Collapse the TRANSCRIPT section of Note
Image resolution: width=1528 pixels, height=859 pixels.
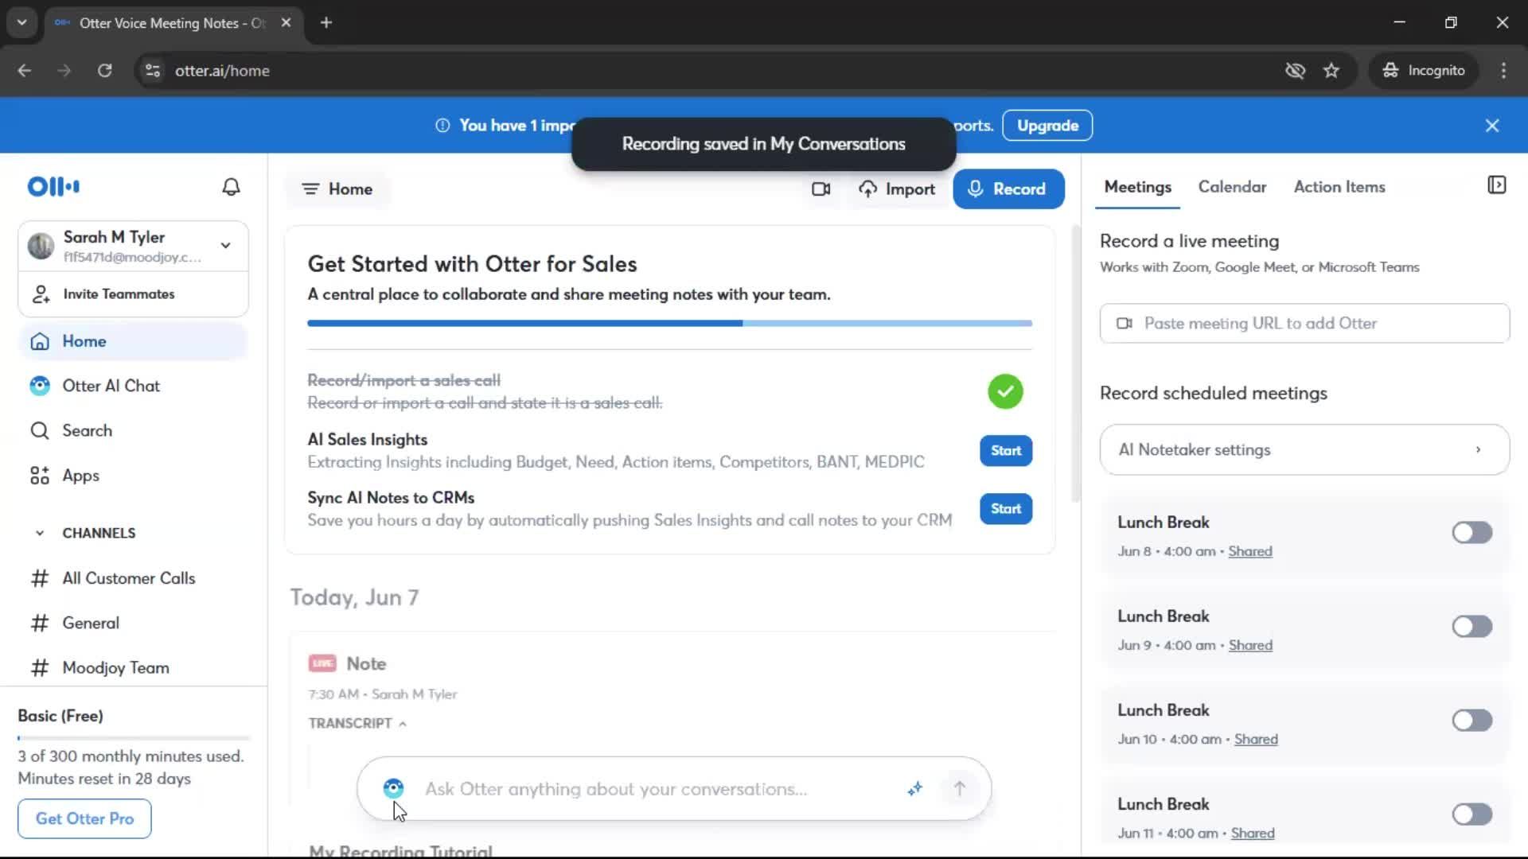357,724
